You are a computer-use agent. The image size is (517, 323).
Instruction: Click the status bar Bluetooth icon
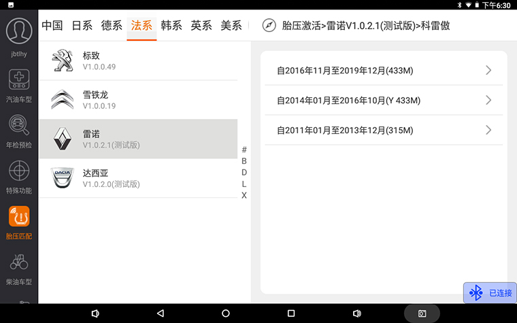[459, 5]
